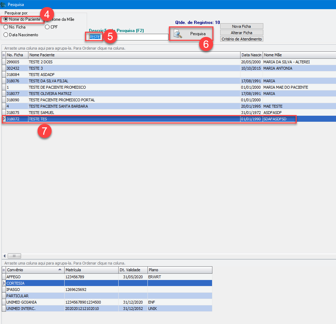Viewport: 336px width, 324px height.
Task: Click the scrollbar left arrow below patient grid
Action: coord(4,256)
